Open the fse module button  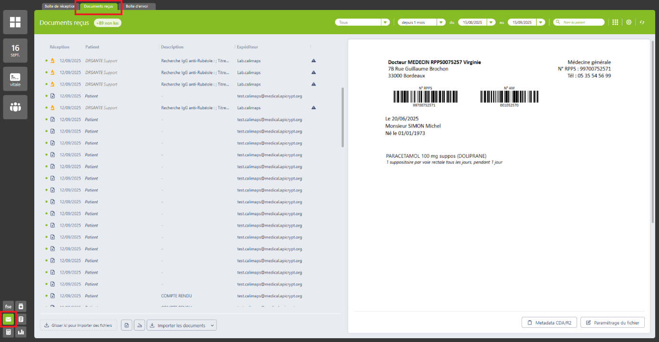tap(8, 306)
